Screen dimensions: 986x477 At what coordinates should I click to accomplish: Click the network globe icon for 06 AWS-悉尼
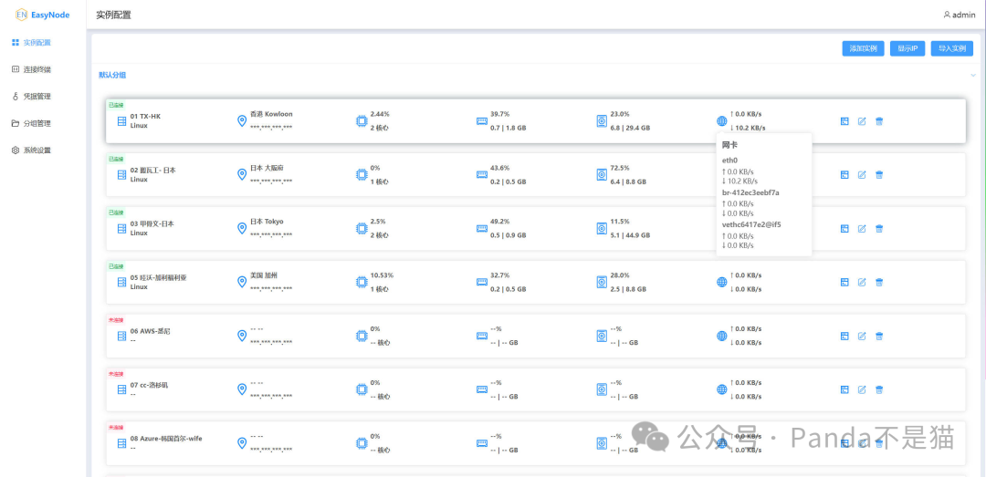[x=721, y=336]
